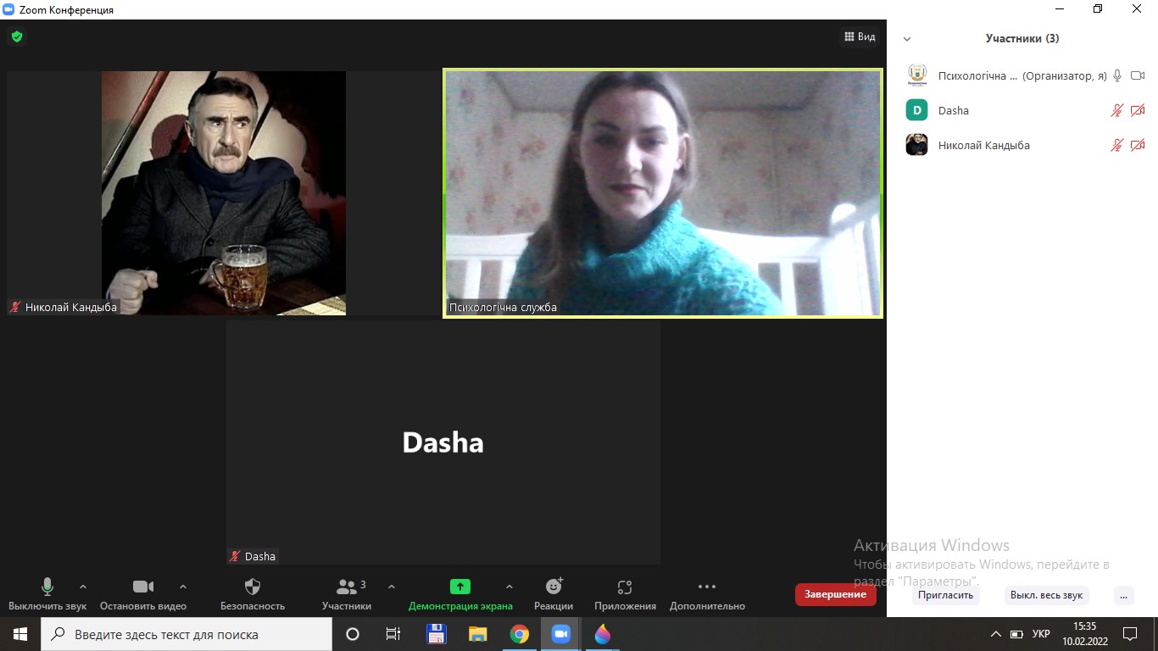The height and width of the screenshot is (651, 1158).
Task: Toggle the Участники panel from toolbar
Action: pyautogui.click(x=347, y=594)
